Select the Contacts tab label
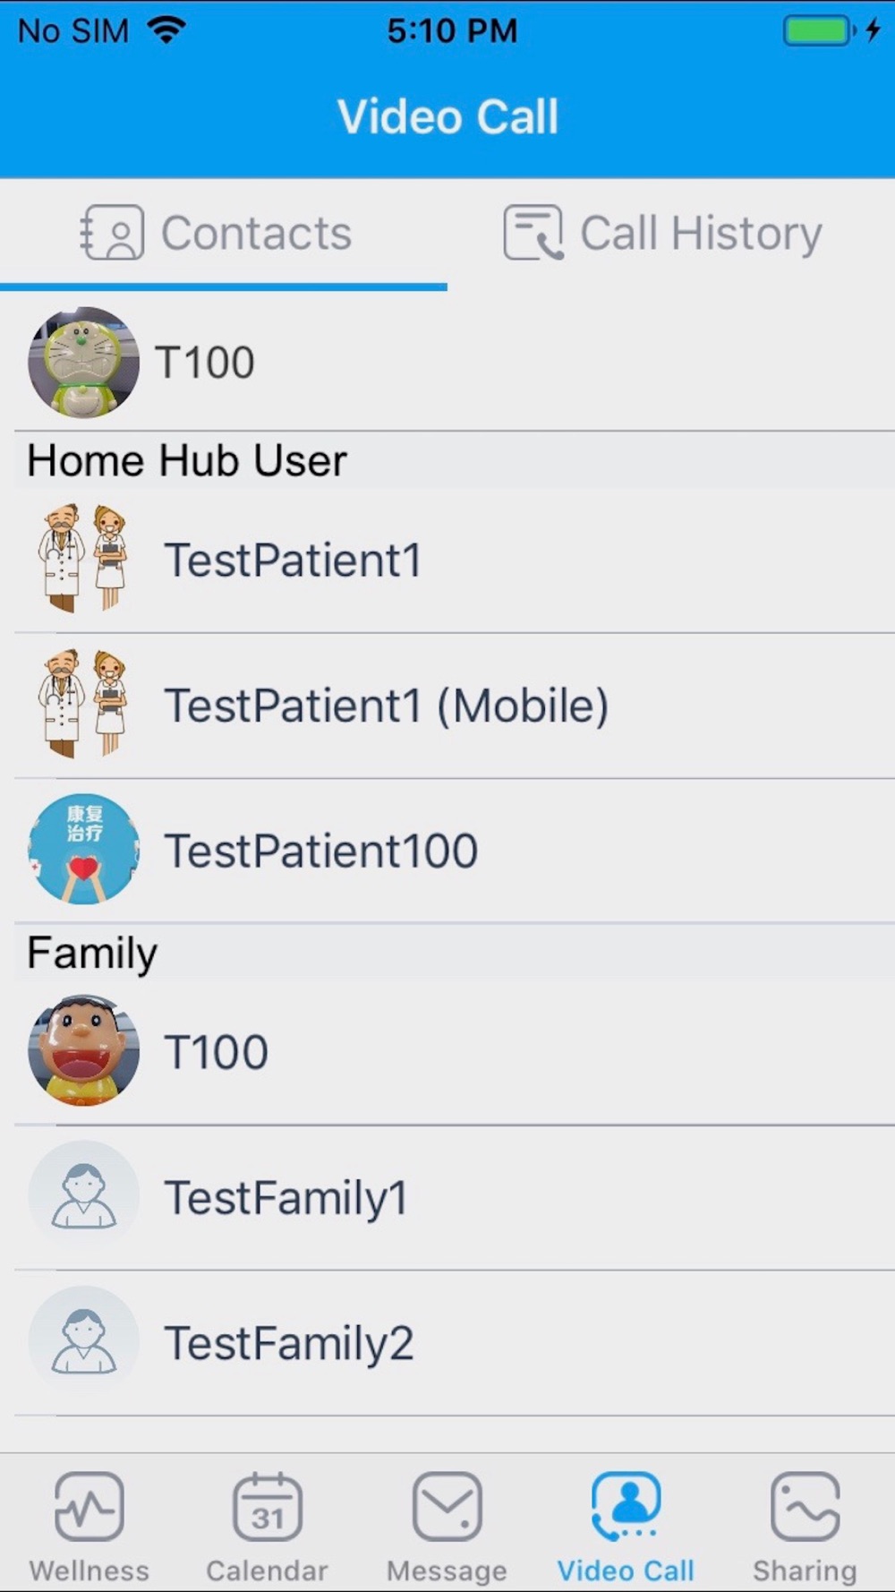Viewport: 895px width, 1592px height. (x=256, y=234)
